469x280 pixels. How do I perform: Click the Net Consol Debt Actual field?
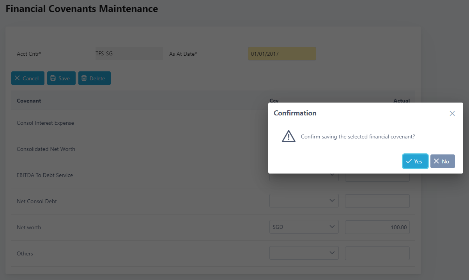pos(377,201)
